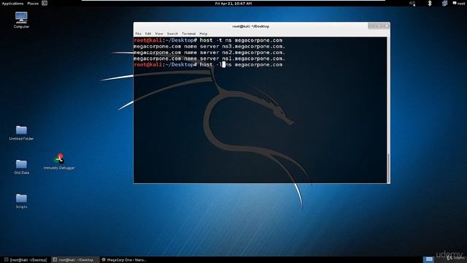Open the Places menu
This screenshot has width=467, height=263.
coord(33,4)
